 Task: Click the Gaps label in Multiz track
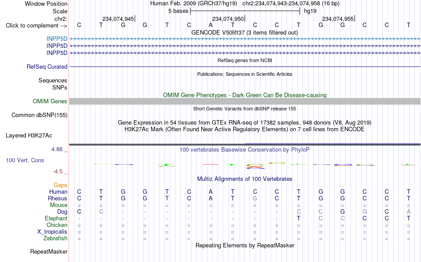60,185
